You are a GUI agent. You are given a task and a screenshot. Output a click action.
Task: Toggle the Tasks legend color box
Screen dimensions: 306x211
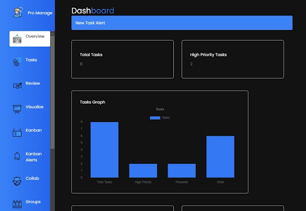pos(155,118)
